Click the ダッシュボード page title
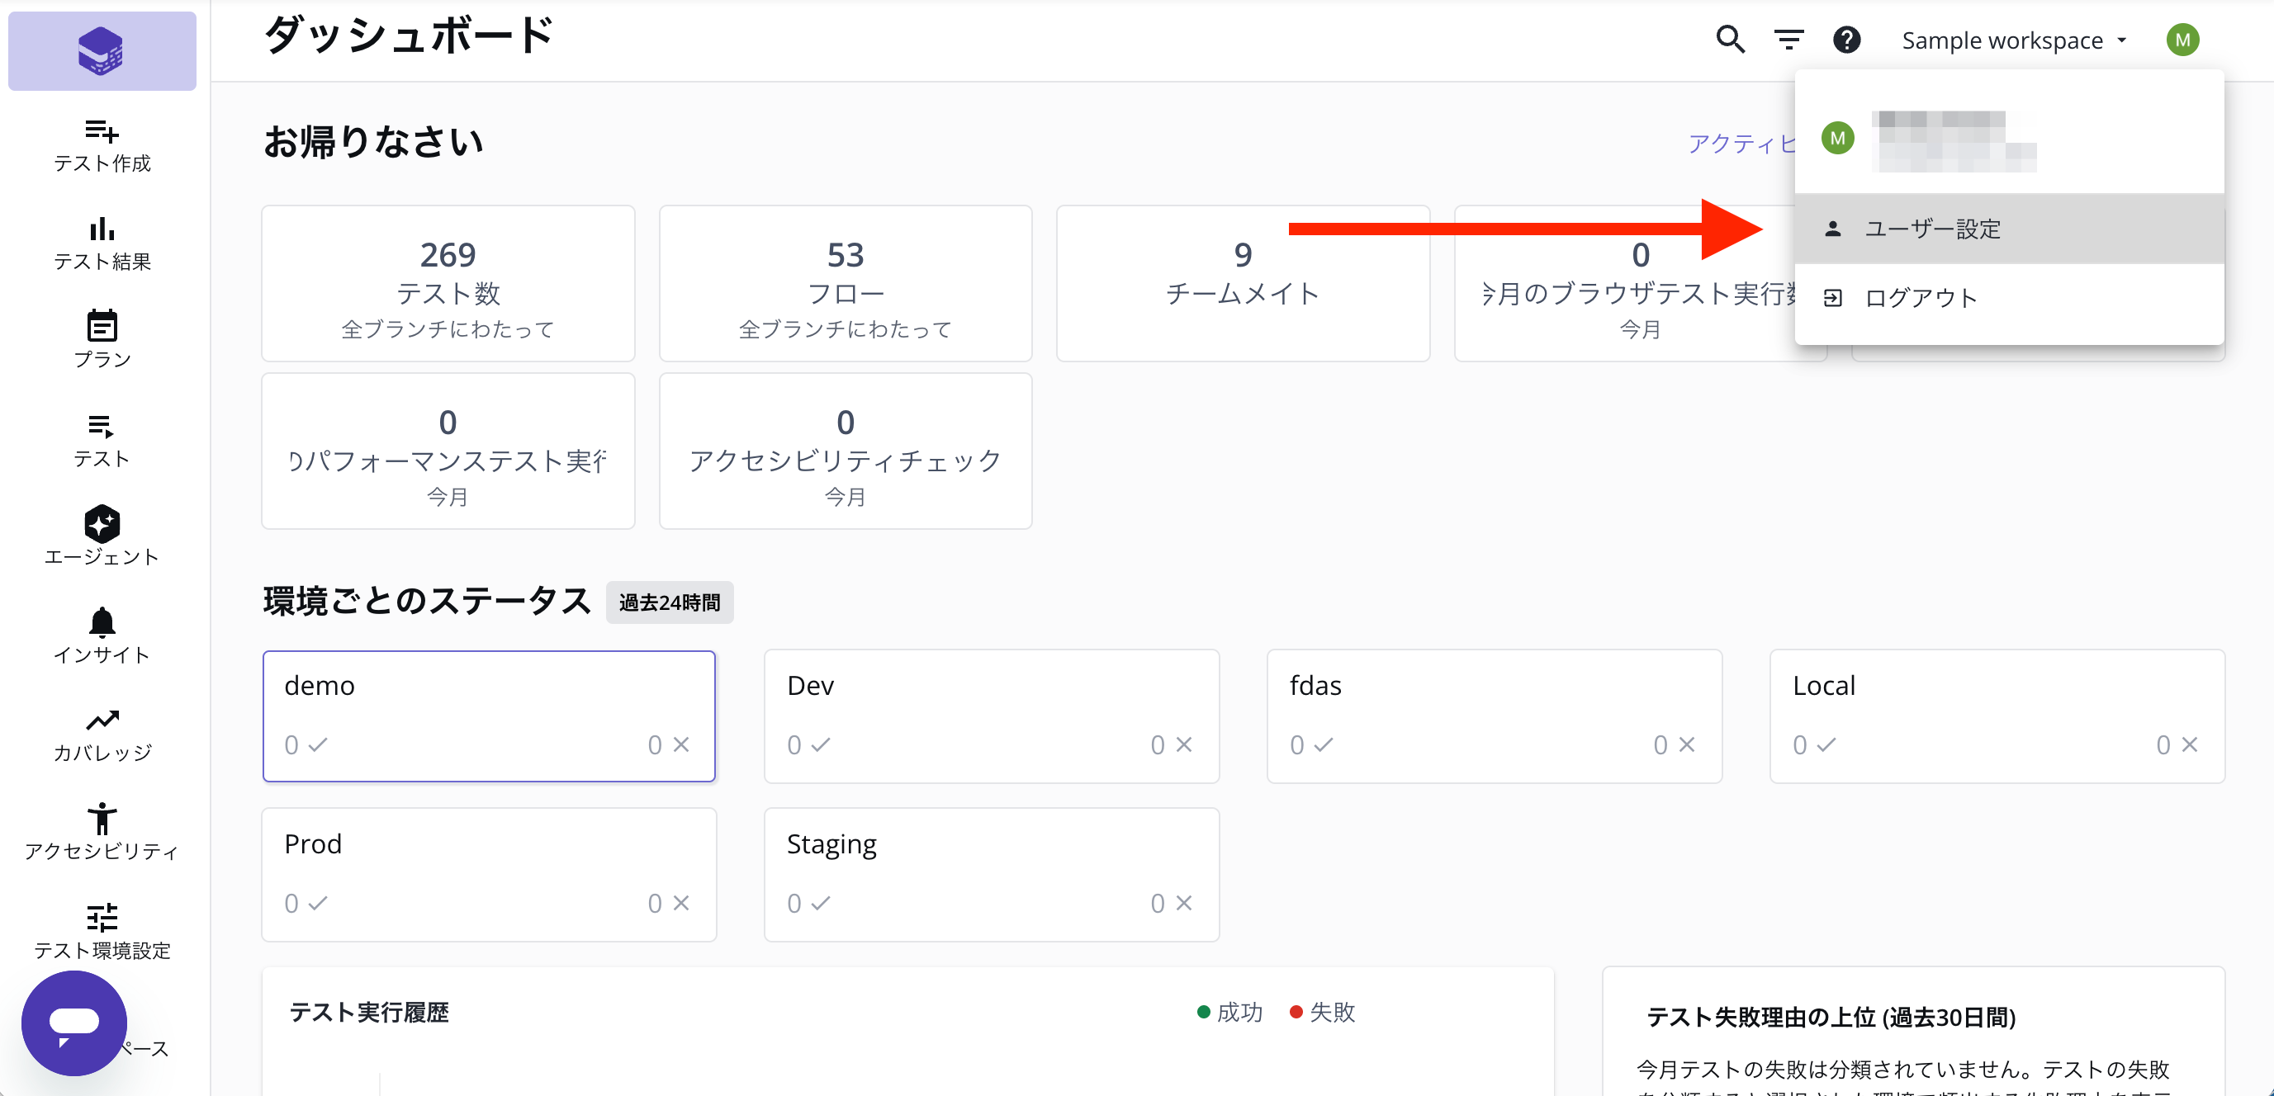The width and height of the screenshot is (2274, 1096). (x=410, y=36)
